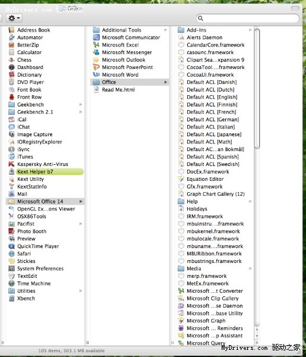This screenshot has width=306, height=357.
Task: Expand the Media folder arrow
Action: point(250,269)
